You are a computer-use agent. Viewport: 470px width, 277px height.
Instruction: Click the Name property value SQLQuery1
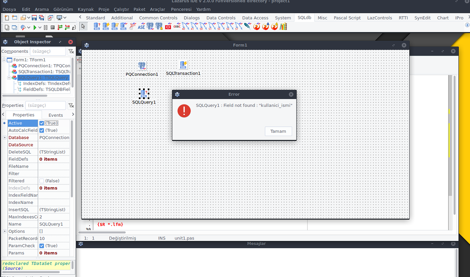tap(54, 224)
